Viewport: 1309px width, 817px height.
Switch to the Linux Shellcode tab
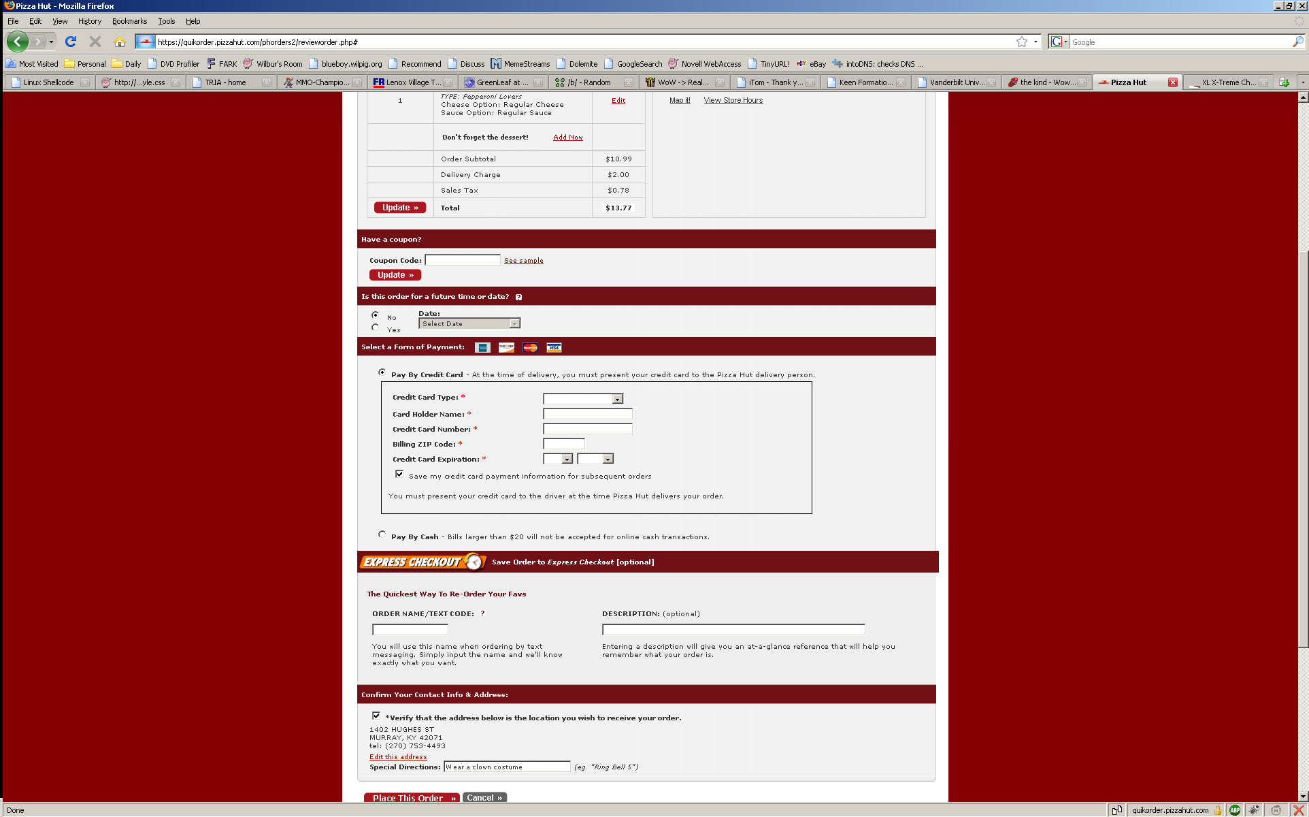pos(50,82)
